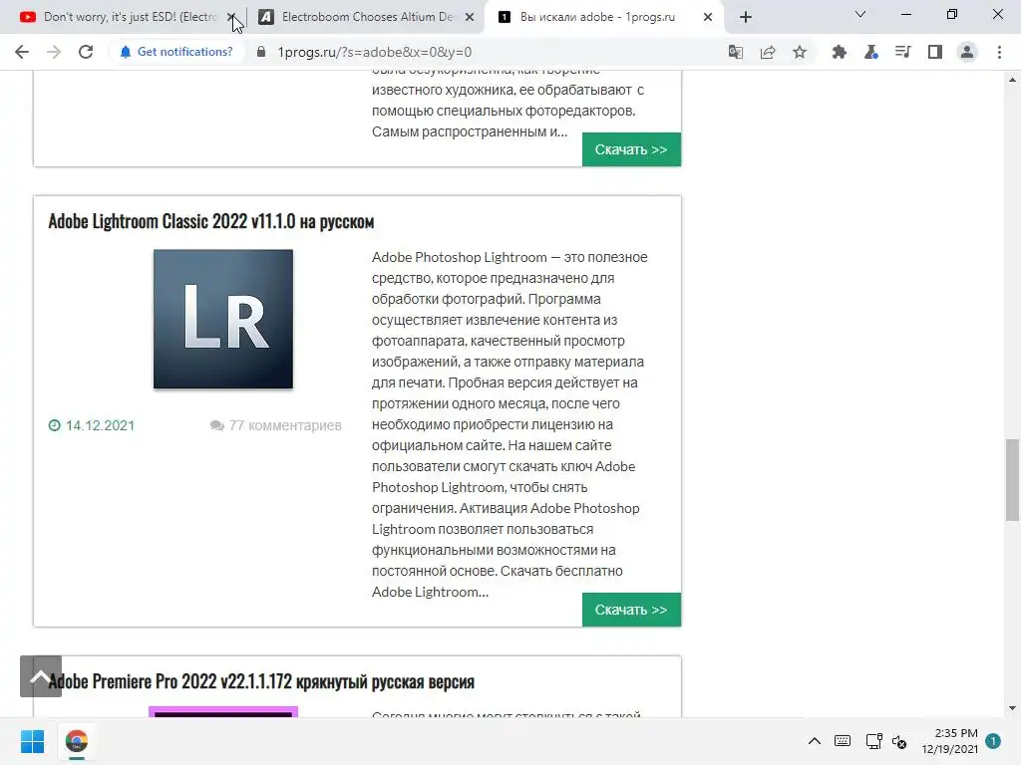This screenshot has width=1021, height=765.
Task: Click the Get notifications bell chip
Action: tap(175, 52)
